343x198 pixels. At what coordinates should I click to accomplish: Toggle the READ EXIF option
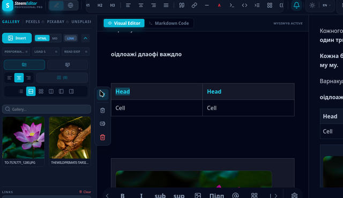coord(76,52)
